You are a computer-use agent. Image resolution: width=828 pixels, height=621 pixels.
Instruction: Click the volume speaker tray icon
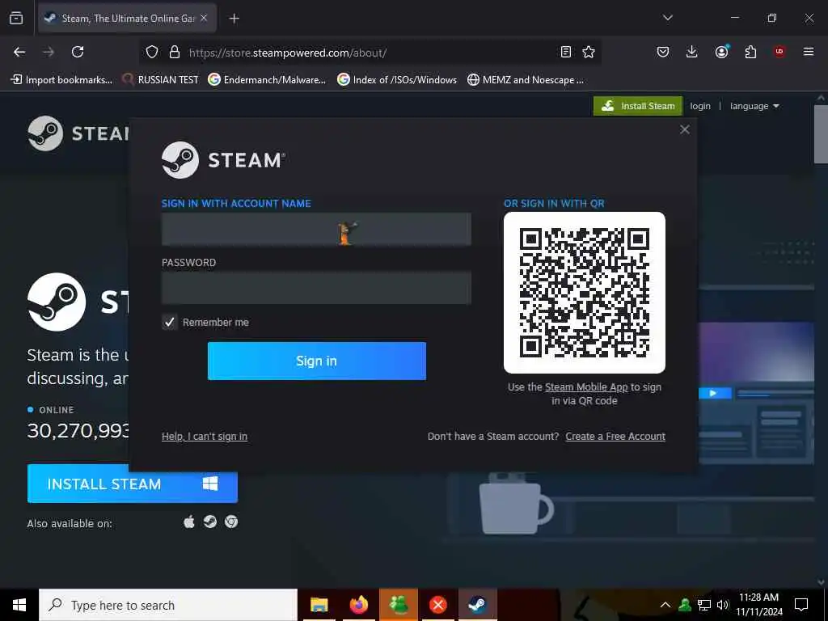[x=722, y=605]
